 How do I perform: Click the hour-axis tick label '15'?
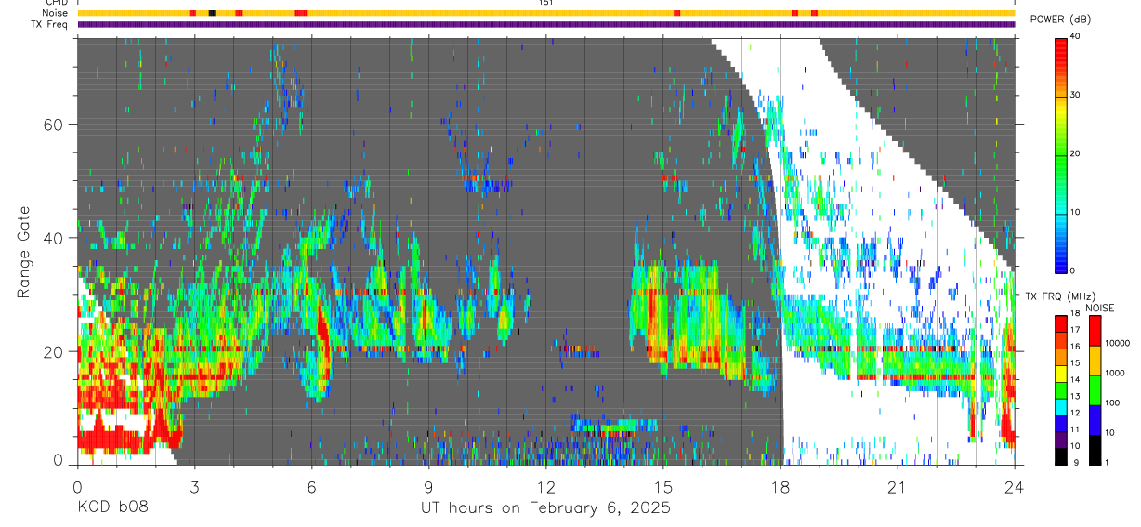pyautogui.click(x=663, y=486)
